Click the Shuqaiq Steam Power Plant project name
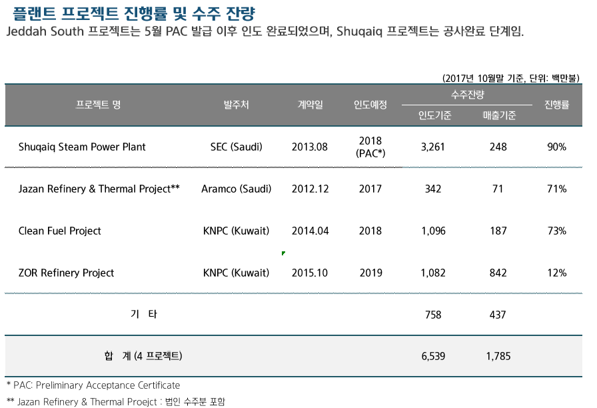The width and height of the screenshot is (597, 408). (x=82, y=147)
